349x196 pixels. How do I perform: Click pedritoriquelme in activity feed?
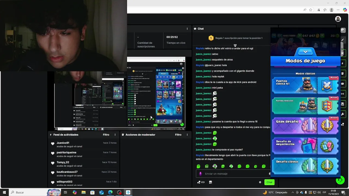coord(66,152)
